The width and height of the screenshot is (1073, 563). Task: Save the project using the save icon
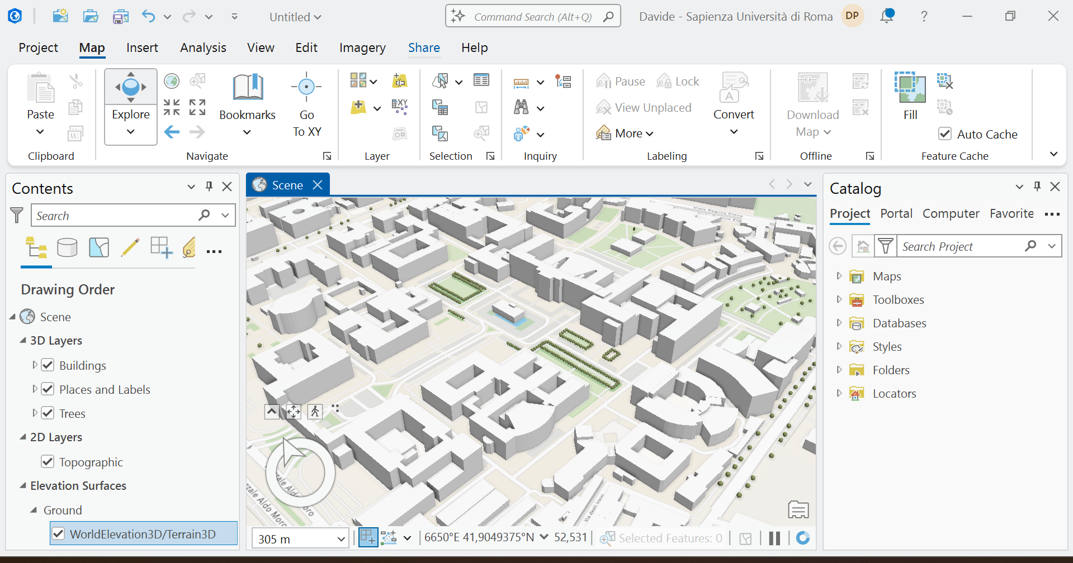(x=121, y=17)
